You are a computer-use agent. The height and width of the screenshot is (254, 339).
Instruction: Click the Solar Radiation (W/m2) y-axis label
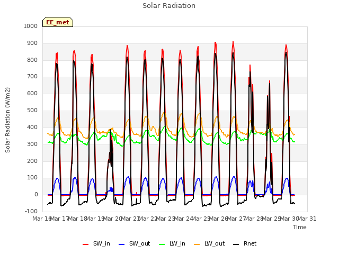click(x=7, y=120)
